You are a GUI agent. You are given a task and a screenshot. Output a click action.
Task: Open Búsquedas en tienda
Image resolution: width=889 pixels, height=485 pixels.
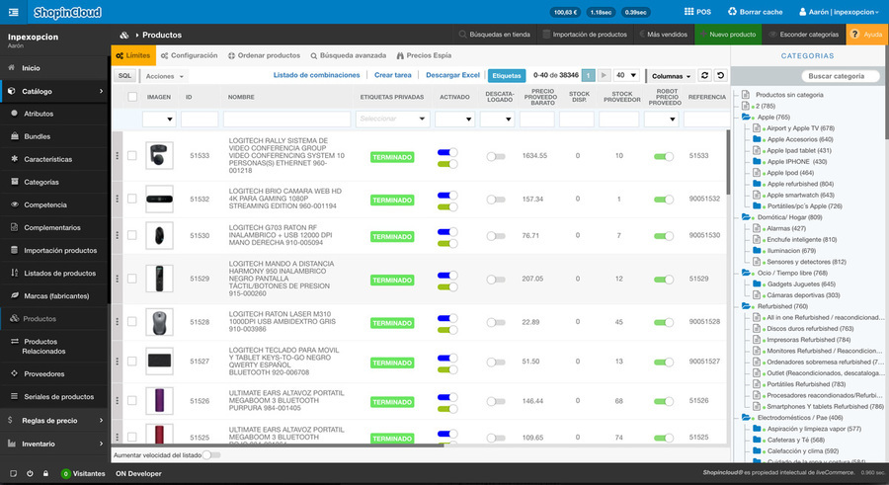point(495,35)
